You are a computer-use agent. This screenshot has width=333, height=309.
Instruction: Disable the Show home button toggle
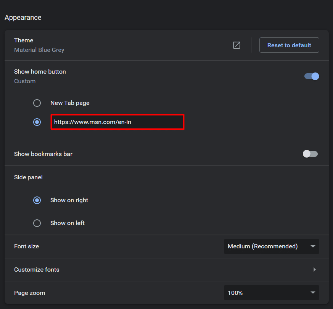312,76
